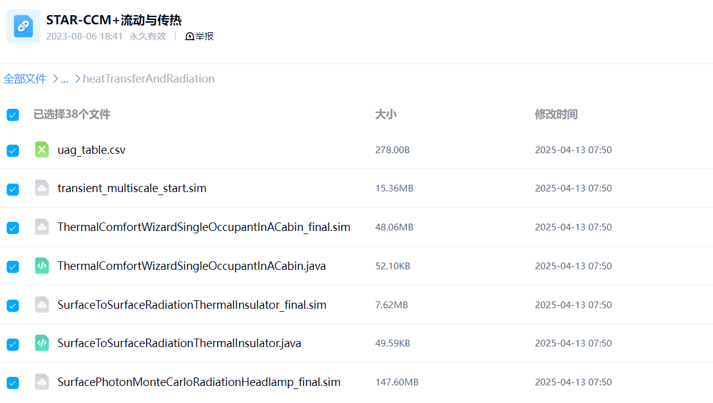Screen dimensions: 713x403
Task: Click code icon of ThermalComfortWizardSingleOccupantInACabin.java
Action: (x=42, y=266)
